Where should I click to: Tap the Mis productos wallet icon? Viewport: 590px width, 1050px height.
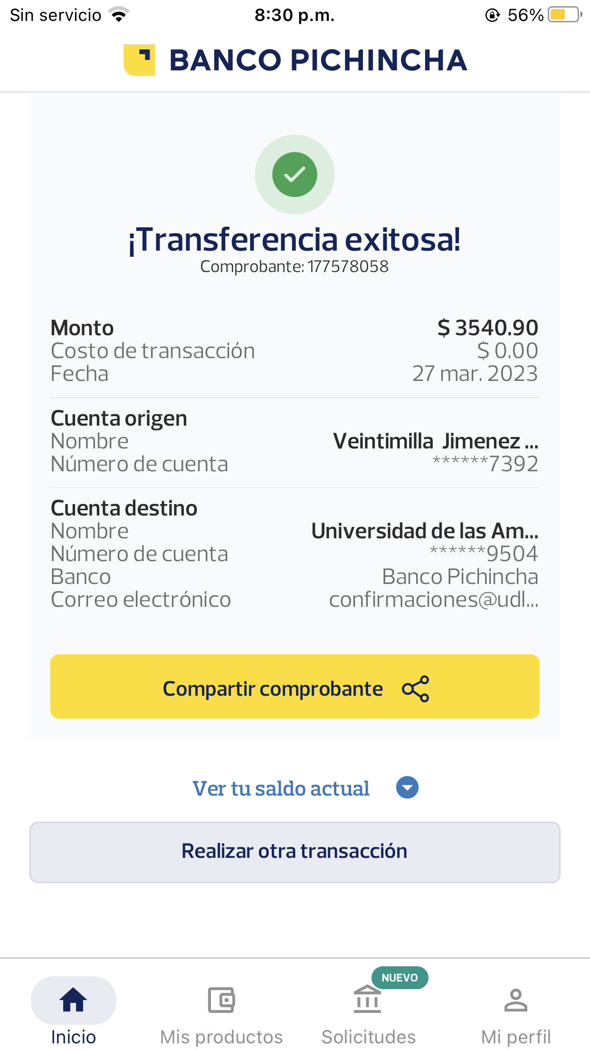221,1000
